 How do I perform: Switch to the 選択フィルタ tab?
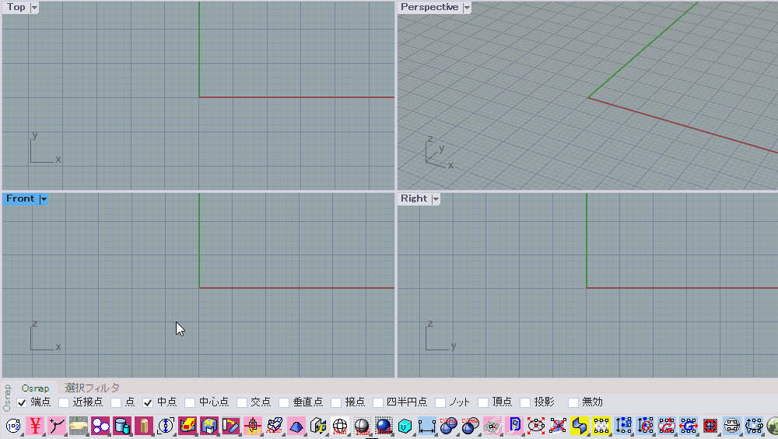click(92, 388)
